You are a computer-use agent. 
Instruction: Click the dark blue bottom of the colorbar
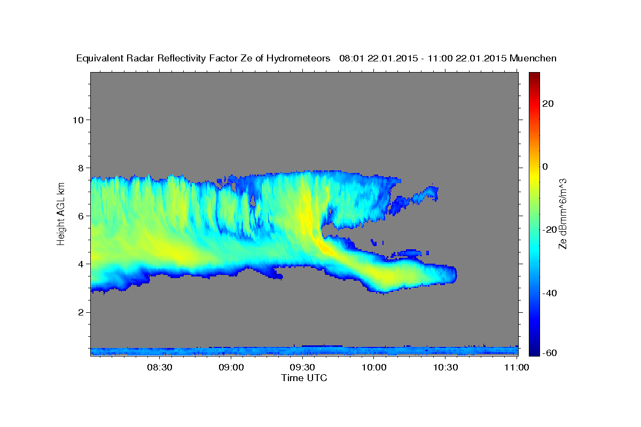click(534, 350)
